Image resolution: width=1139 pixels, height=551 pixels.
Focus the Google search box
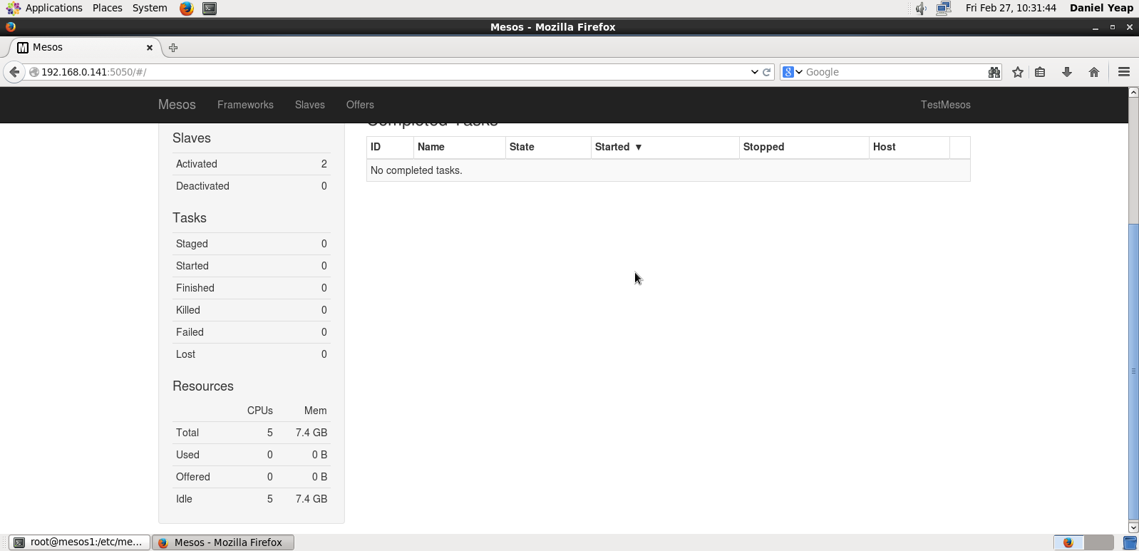[x=895, y=72]
